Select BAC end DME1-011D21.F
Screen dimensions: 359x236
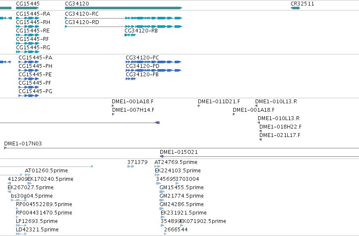coord(219,102)
